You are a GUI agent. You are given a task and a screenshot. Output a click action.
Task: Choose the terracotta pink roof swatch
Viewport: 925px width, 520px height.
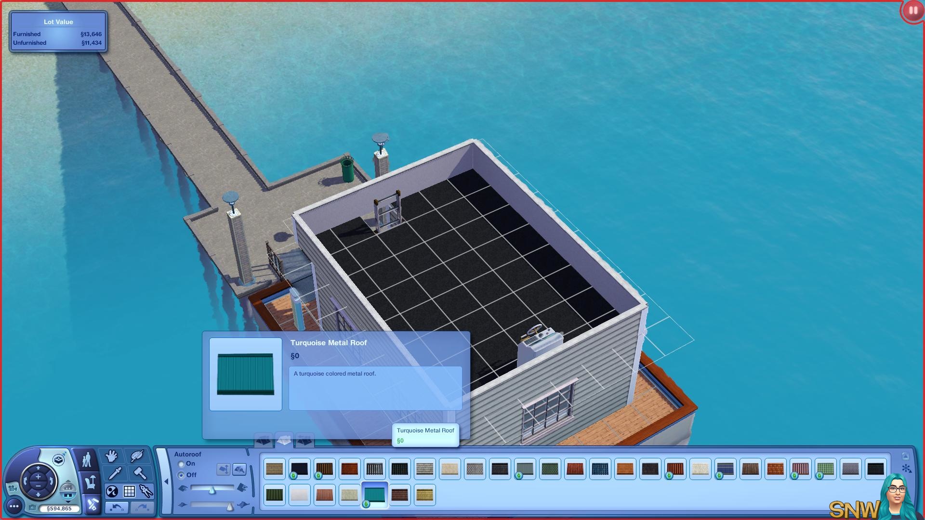[325, 495]
